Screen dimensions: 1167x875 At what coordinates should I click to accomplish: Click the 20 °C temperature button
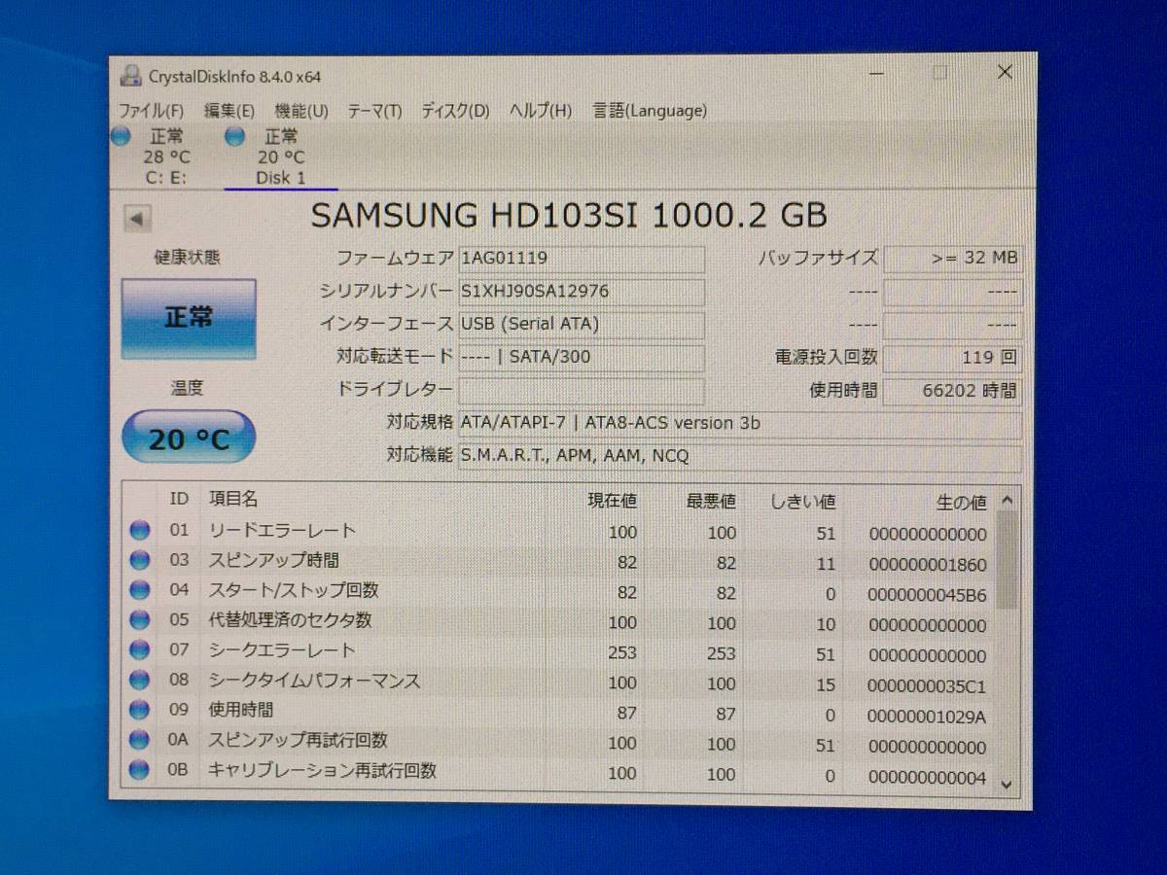189,437
